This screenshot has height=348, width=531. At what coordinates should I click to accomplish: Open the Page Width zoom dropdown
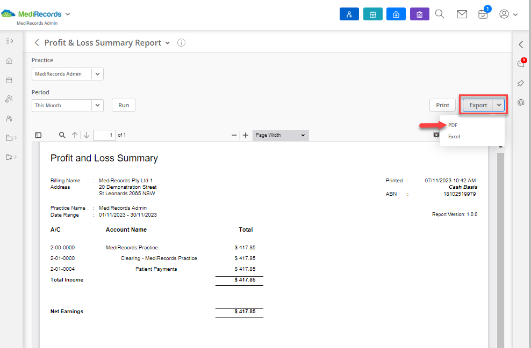(281, 135)
